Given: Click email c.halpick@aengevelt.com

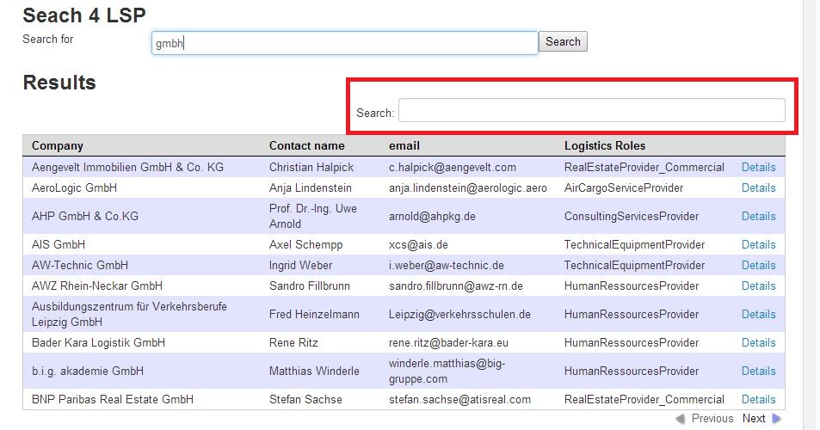Looking at the screenshot, I should pos(453,167).
